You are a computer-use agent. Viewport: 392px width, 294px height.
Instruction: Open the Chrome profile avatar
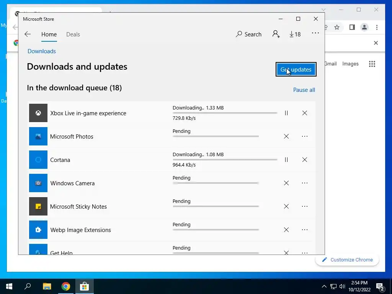[364, 27]
